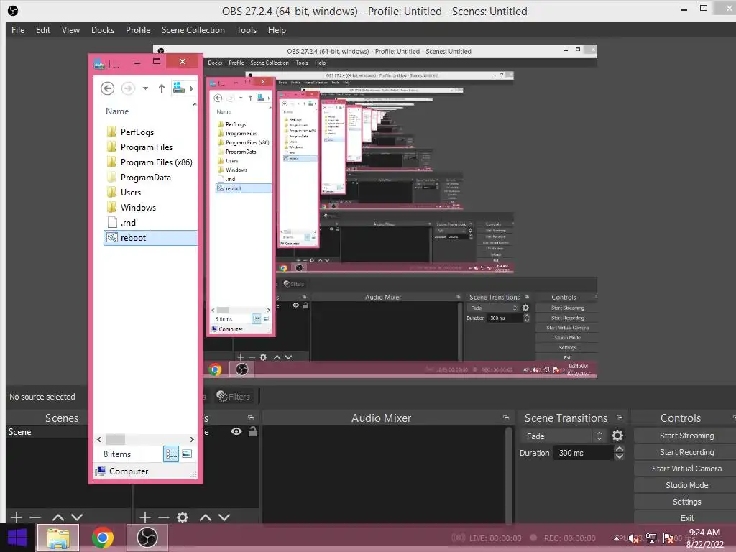736x552 pixels.
Task: Switch File Explorer to large icons view
Action: click(187, 454)
